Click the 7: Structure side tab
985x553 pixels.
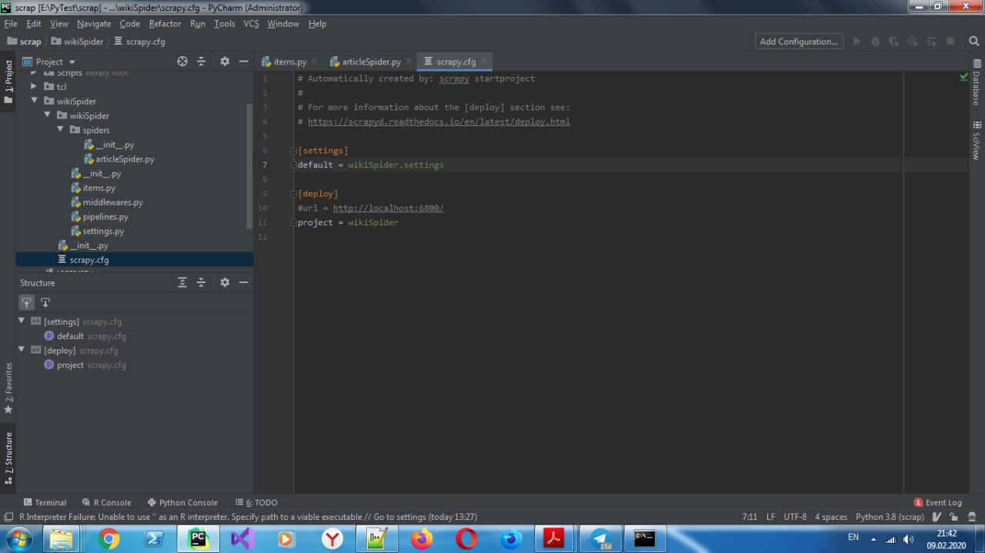pyautogui.click(x=8, y=458)
